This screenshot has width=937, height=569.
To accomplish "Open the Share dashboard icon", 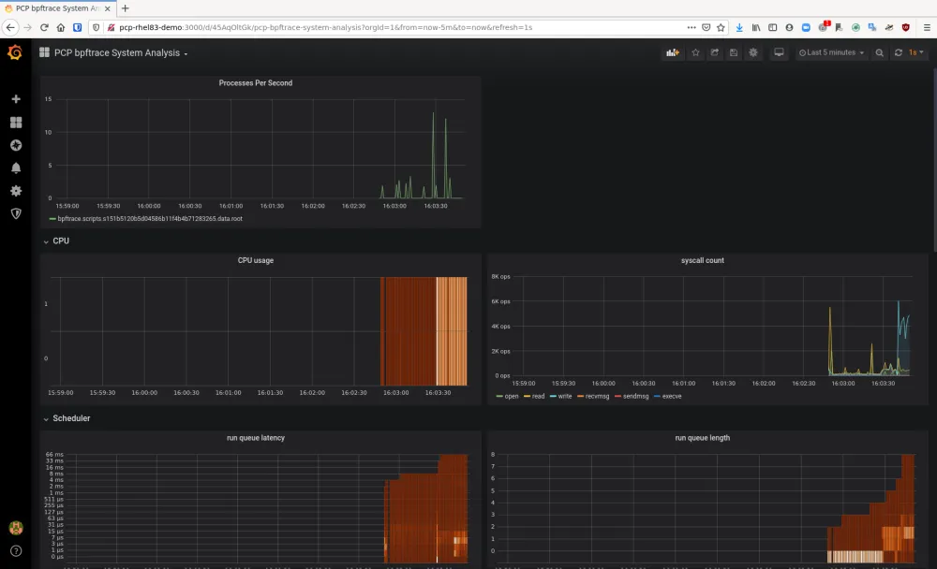I will pos(715,53).
